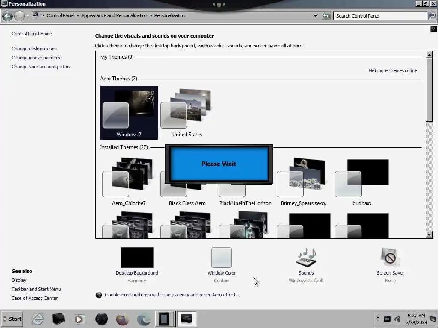The width and height of the screenshot is (438, 328).
Task: Click the Harmony label under Desktop Background
Action: (136, 281)
